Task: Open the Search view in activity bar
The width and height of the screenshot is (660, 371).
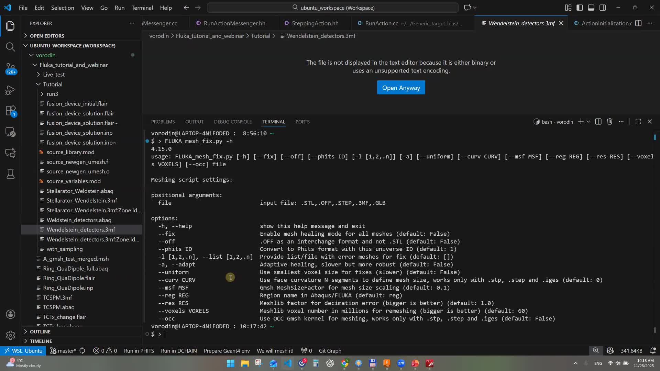Action: [10, 47]
